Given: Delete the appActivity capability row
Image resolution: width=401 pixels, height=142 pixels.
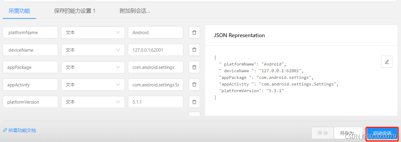Looking at the screenshot, I should (x=194, y=85).
